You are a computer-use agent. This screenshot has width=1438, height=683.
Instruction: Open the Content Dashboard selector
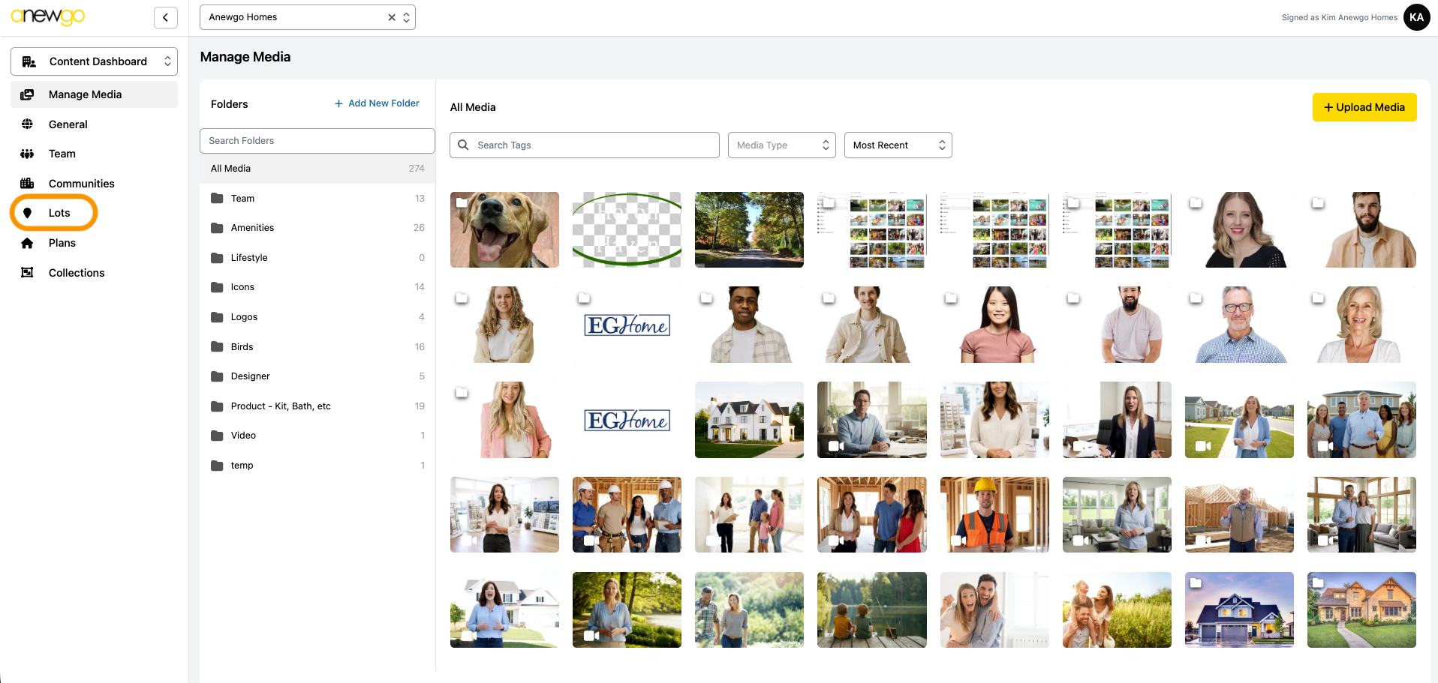pyautogui.click(x=94, y=61)
